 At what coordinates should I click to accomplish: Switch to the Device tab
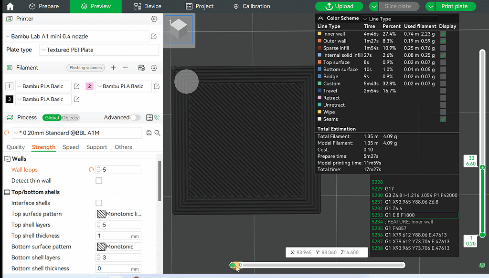[148, 6]
